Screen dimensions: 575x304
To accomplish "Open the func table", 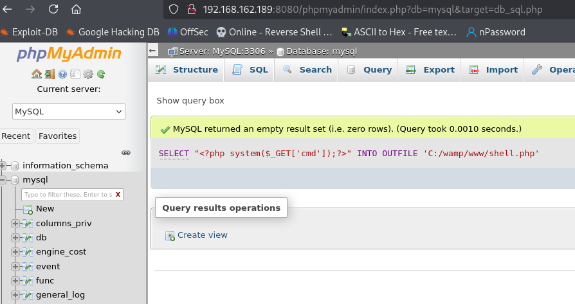I will click(45, 281).
